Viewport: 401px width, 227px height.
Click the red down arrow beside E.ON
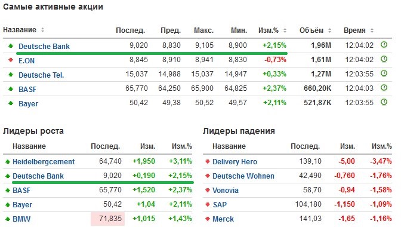(x=11, y=60)
